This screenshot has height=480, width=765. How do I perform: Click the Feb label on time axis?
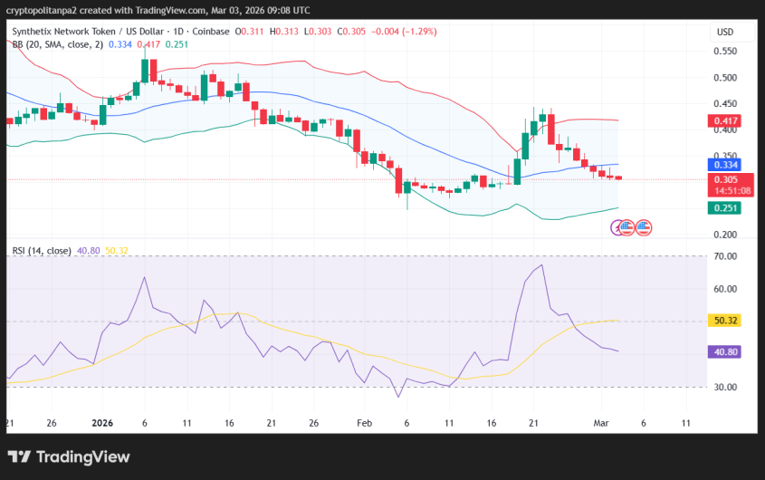363,423
